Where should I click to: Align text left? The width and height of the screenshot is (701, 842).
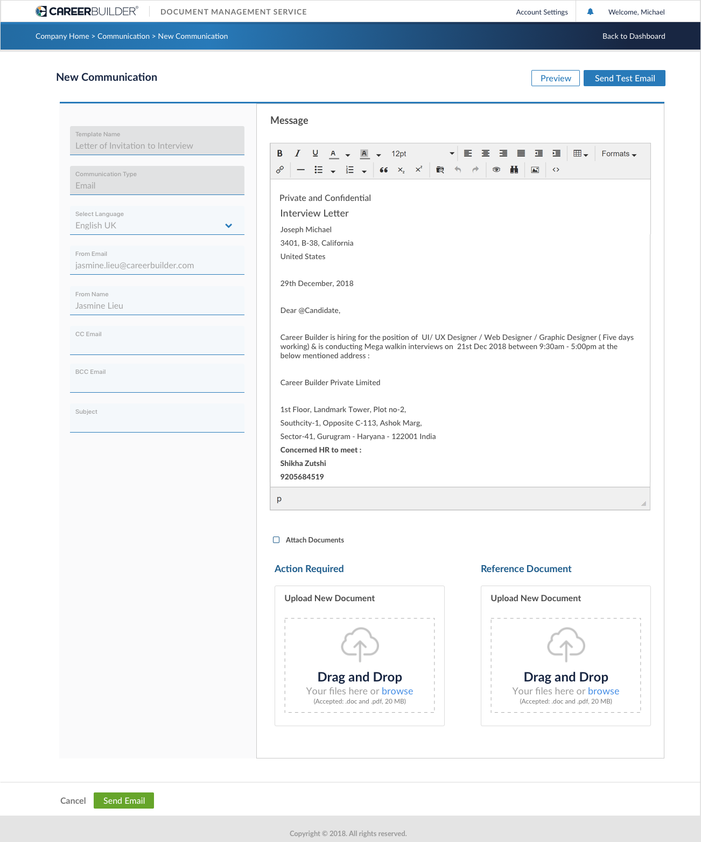click(x=468, y=154)
